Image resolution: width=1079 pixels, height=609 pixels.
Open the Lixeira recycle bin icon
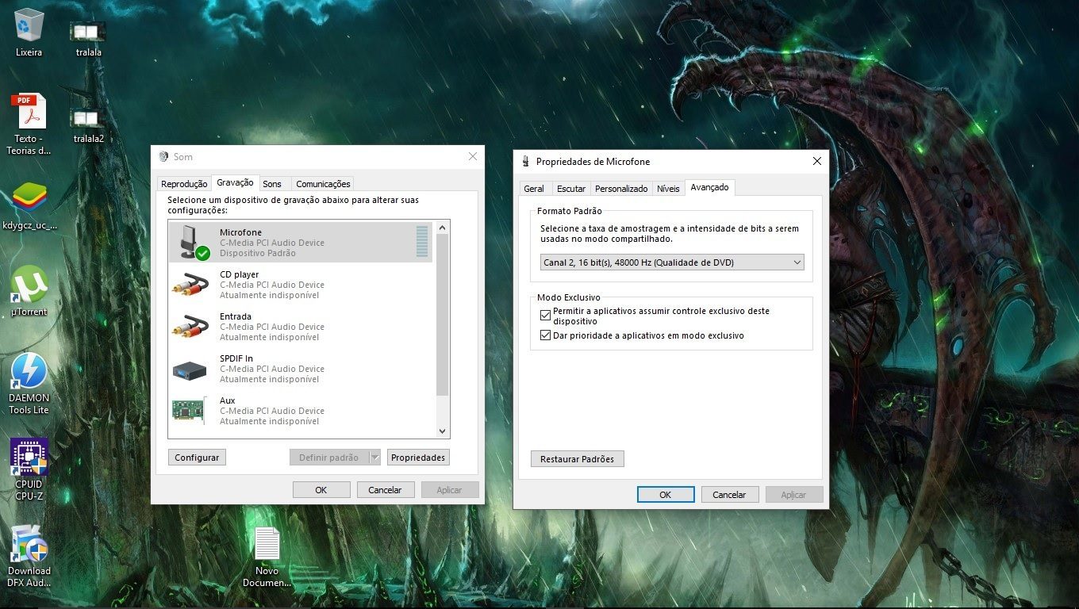coord(29,32)
